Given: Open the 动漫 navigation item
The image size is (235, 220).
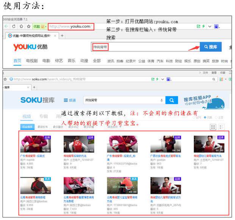Looking at the screenshot, I should [84, 61].
